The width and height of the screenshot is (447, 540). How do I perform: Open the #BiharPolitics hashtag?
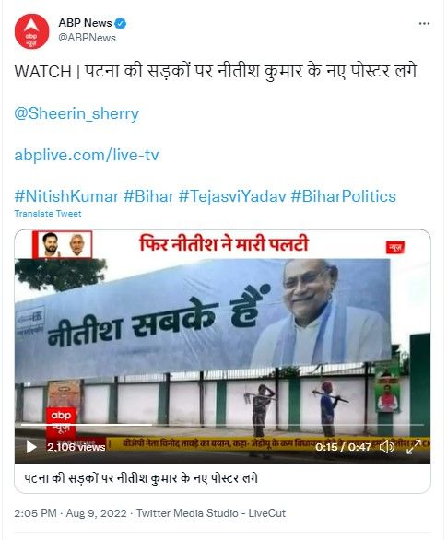[344, 196]
